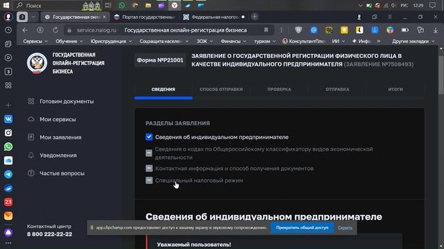Open the mail @ extension icon

coord(314,30)
